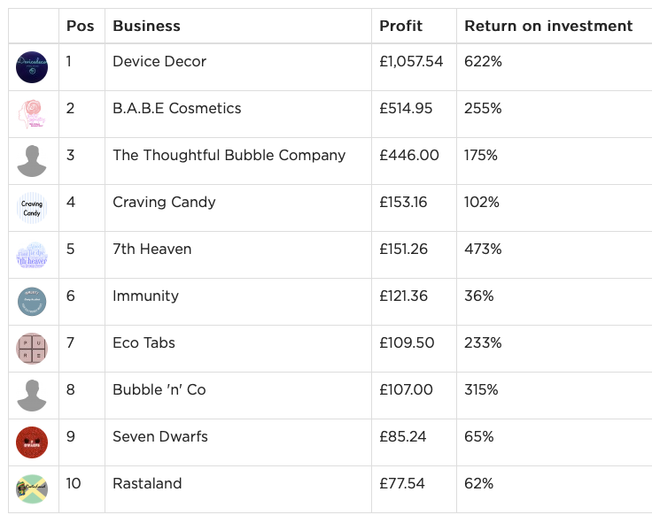Open the Device Decor business name

coord(159,61)
